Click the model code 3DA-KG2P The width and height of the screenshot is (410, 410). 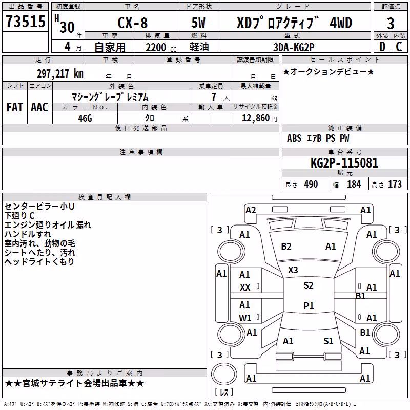(294, 47)
